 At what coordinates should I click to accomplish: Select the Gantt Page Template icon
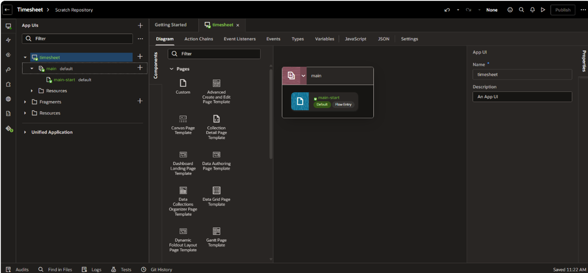coord(216,231)
